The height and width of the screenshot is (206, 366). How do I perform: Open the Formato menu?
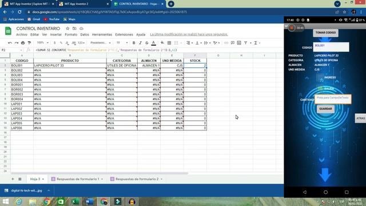[71, 34]
